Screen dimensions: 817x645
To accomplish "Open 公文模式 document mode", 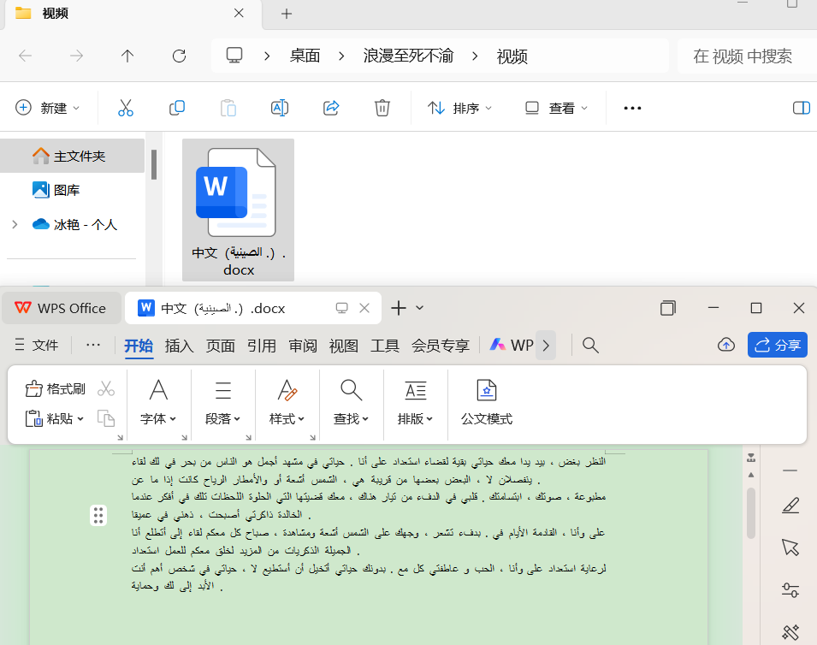I will tap(487, 403).
